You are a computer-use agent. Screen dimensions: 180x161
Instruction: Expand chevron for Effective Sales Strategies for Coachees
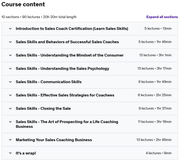click(x=10, y=95)
